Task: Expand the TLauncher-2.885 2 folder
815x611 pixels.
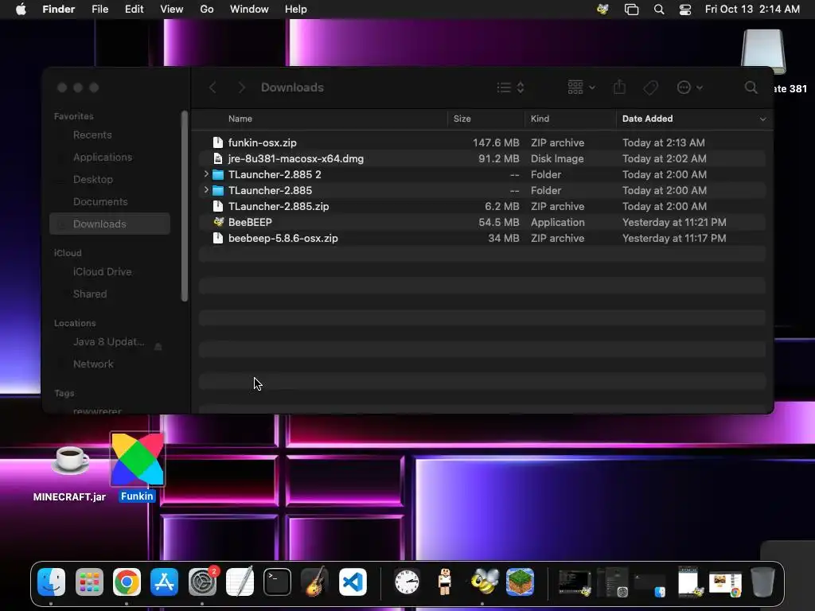Action: pos(206,174)
